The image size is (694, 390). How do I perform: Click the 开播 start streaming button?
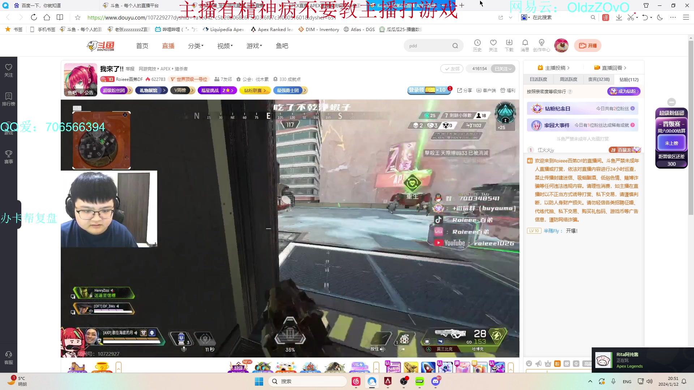(588, 45)
